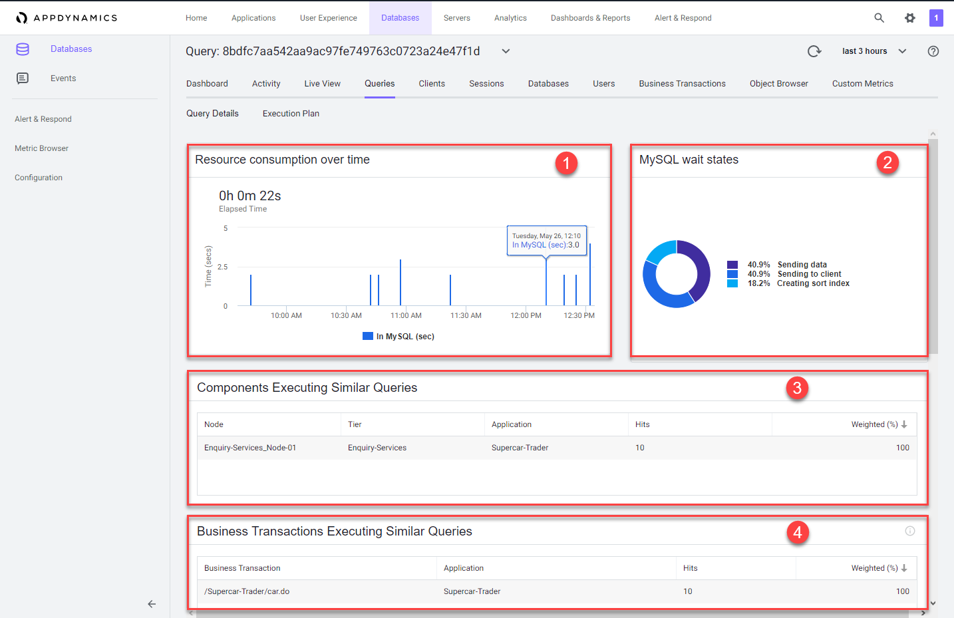The image size is (954, 618).
Task: Click the 12:10 bar in the resource chart
Action: point(546,282)
